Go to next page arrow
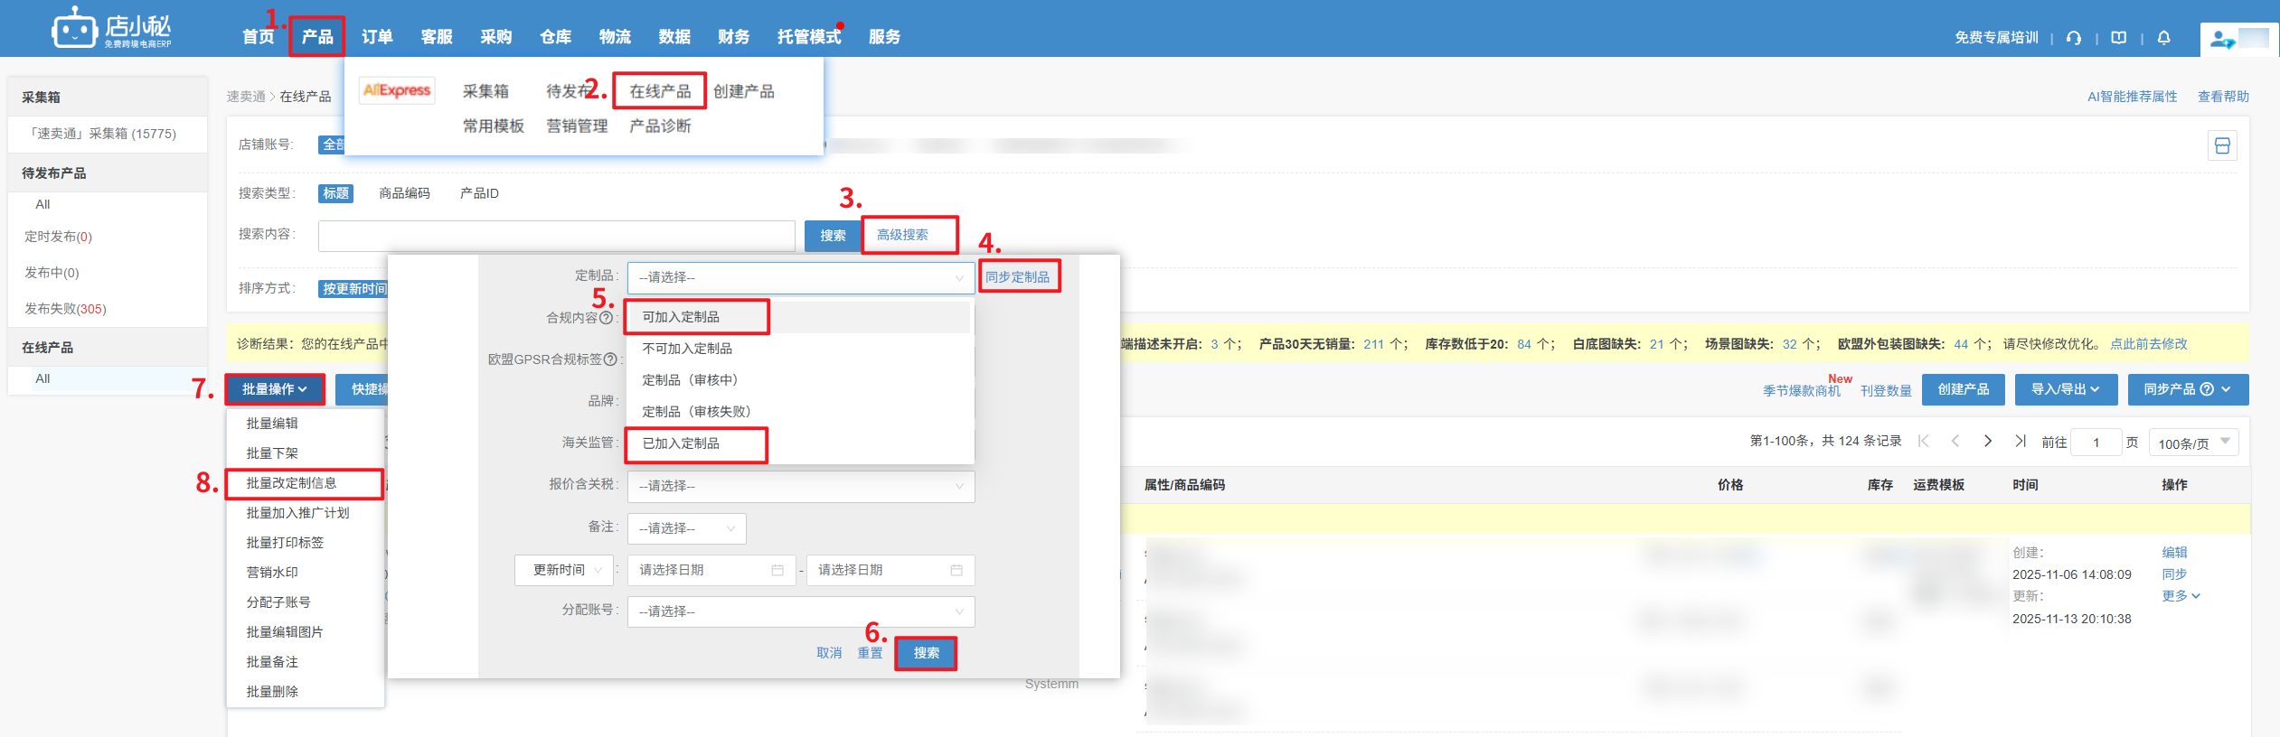This screenshot has height=737, width=2280. pyautogui.click(x=1987, y=441)
